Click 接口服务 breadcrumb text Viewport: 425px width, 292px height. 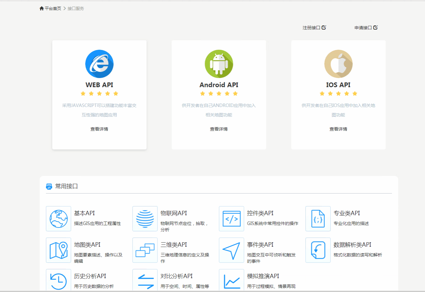point(76,8)
